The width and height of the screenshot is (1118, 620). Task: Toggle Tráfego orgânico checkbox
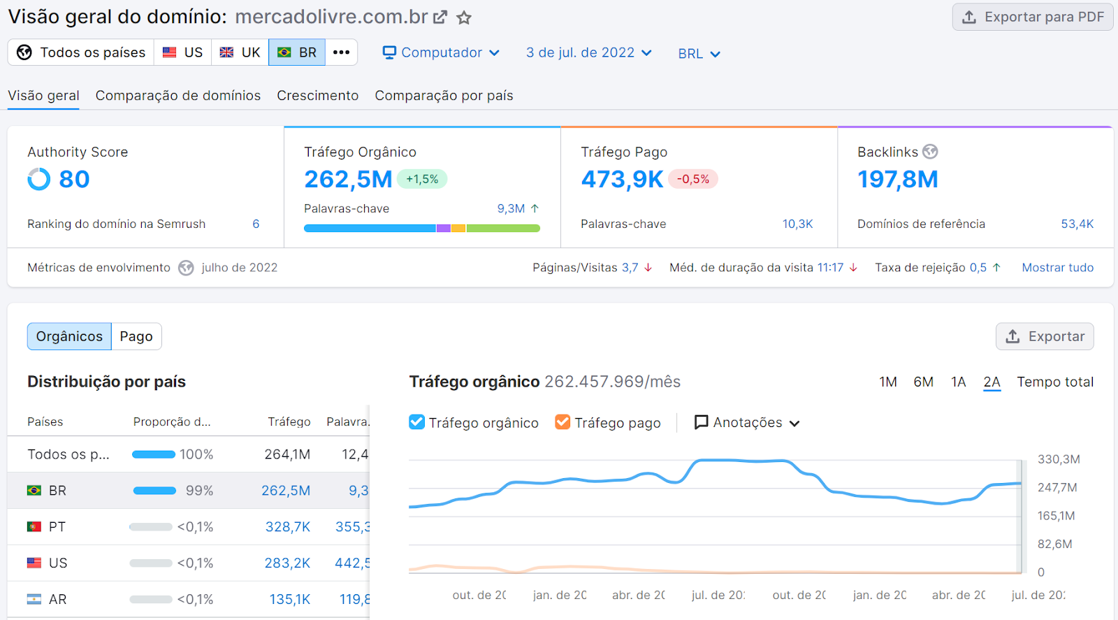click(x=416, y=422)
